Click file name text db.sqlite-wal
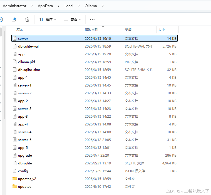The image size is (211, 195). tap(28, 46)
